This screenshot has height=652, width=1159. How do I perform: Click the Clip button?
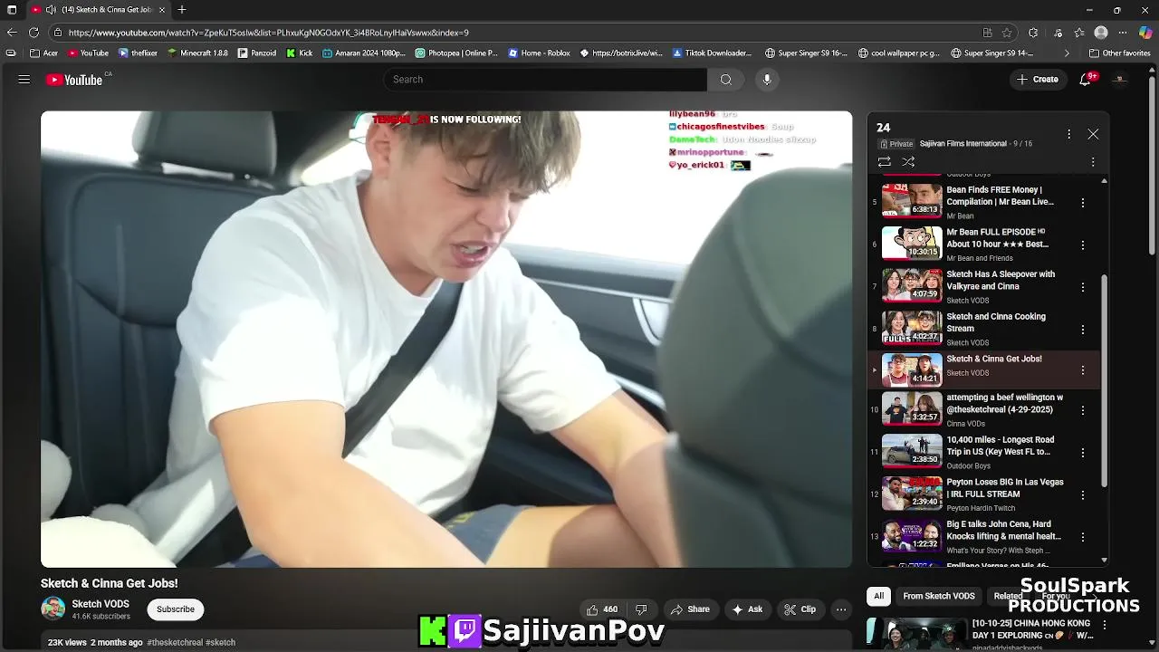click(x=800, y=609)
